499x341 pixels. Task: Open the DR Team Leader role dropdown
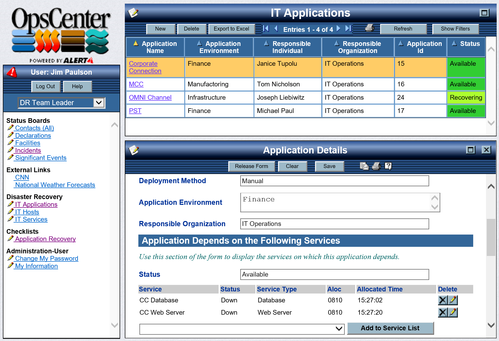click(x=99, y=103)
